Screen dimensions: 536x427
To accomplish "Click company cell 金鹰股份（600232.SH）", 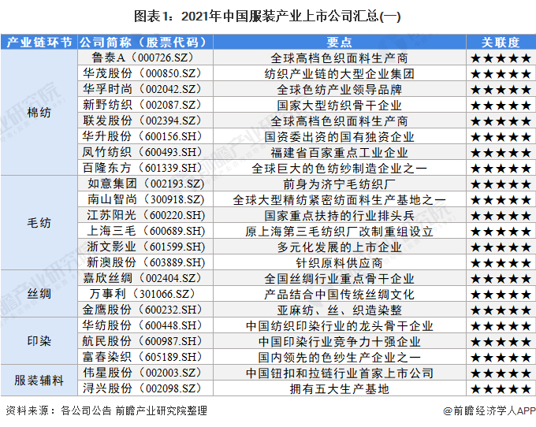I will pyautogui.click(x=145, y=310).
